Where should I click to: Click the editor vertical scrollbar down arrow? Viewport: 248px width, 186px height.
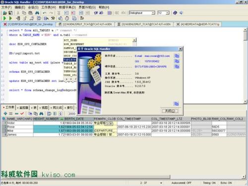pyautogui.click(x=245, y=101)
